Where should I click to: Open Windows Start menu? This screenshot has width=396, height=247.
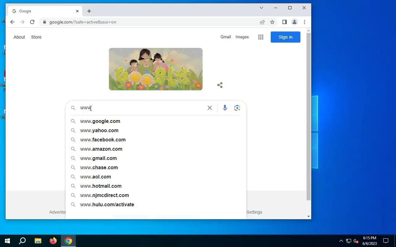[7, 241]
